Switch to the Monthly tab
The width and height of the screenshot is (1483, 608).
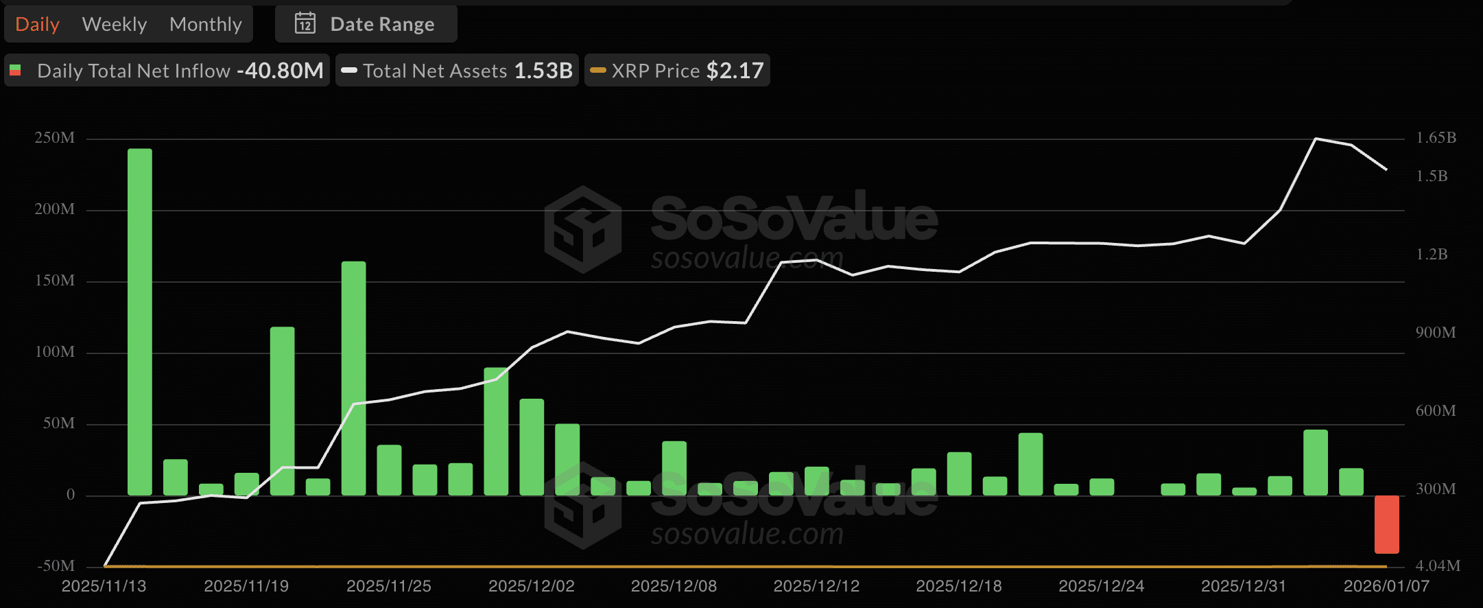tap(205, 23)
